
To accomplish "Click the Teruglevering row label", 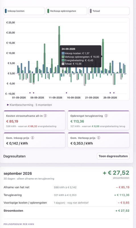I will point(13,195).
